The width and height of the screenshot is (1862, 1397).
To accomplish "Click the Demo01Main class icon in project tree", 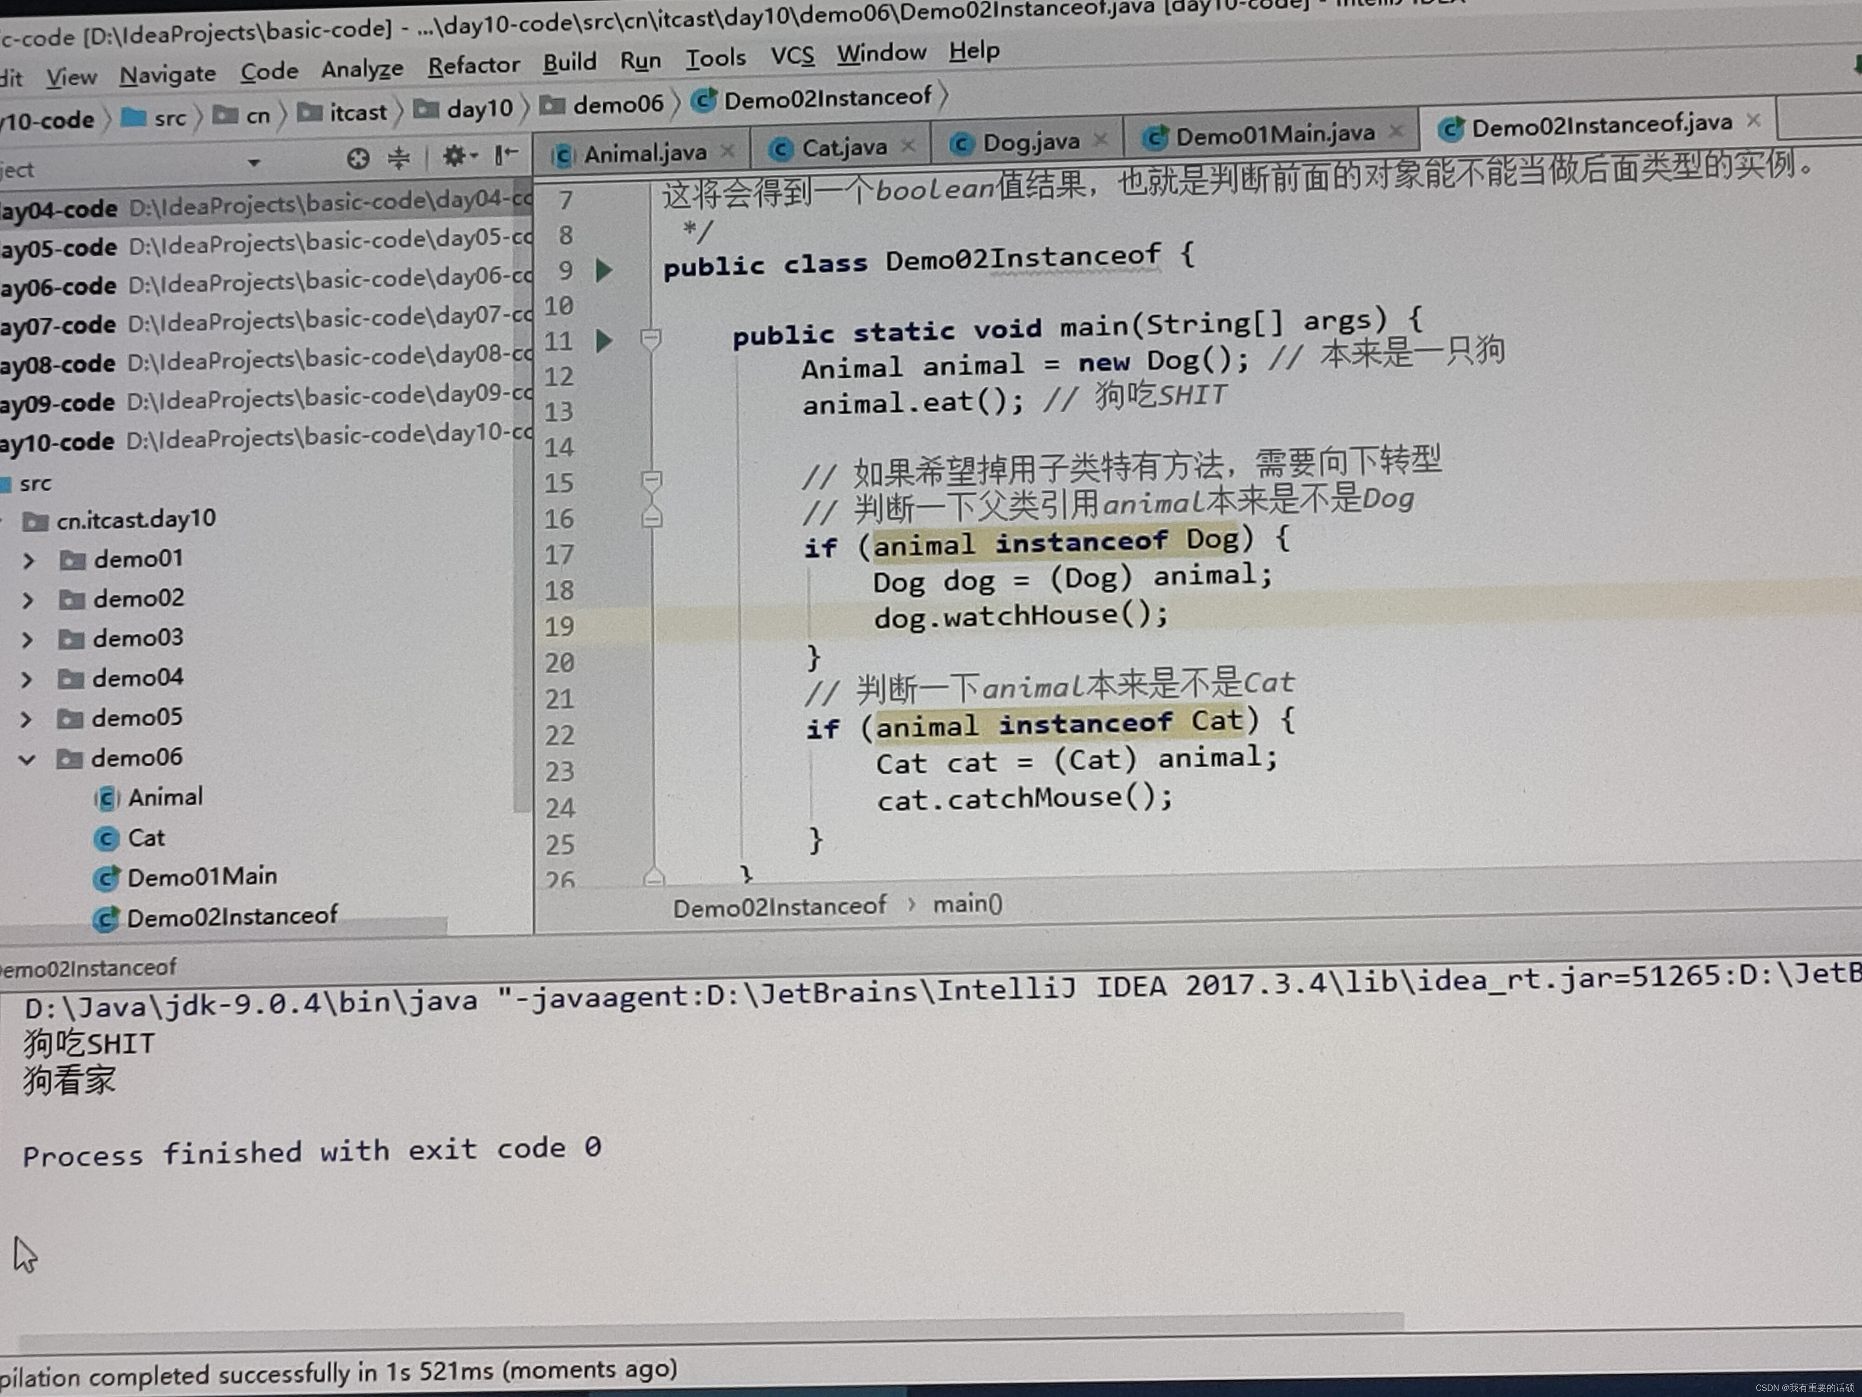I will [x=105, y=878].
